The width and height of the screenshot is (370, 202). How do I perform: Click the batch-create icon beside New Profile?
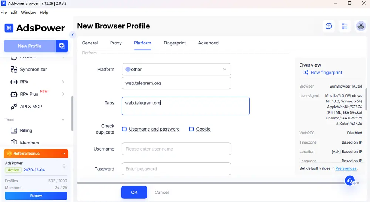(x=62, y=46)
